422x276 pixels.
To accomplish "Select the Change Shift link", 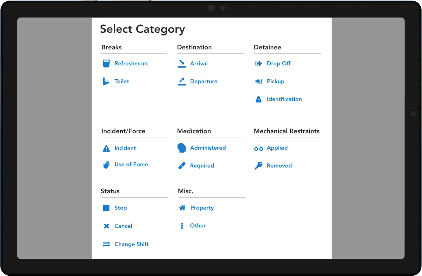I will tap(131, 244).
